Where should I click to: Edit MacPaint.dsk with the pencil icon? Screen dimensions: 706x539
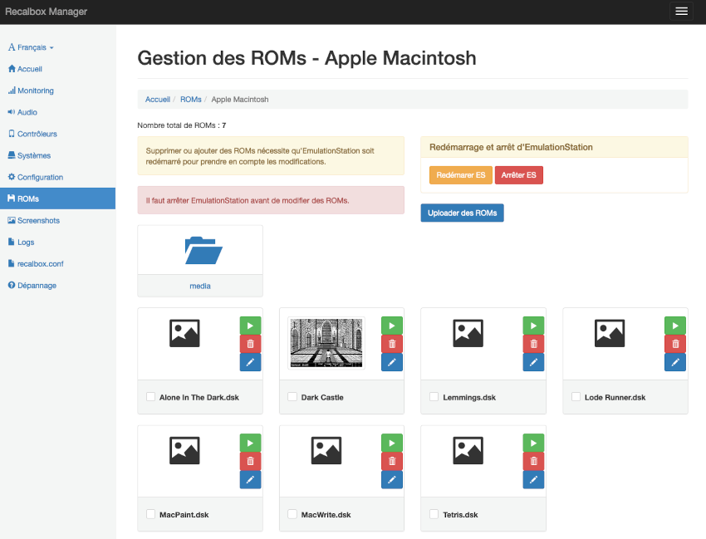pyautogui.click(x=250, y=479)
